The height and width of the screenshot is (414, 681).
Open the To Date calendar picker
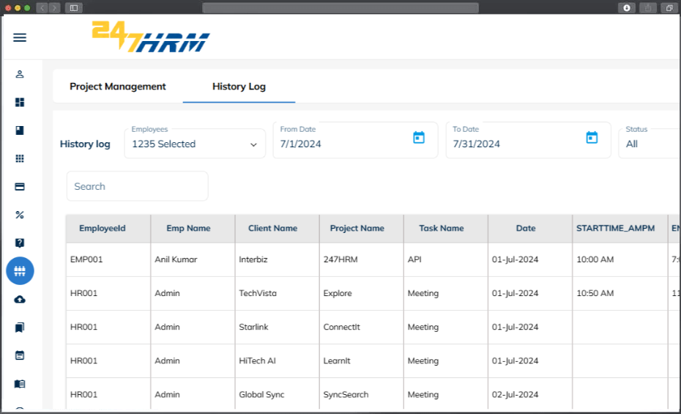click(x=592, y=138)
